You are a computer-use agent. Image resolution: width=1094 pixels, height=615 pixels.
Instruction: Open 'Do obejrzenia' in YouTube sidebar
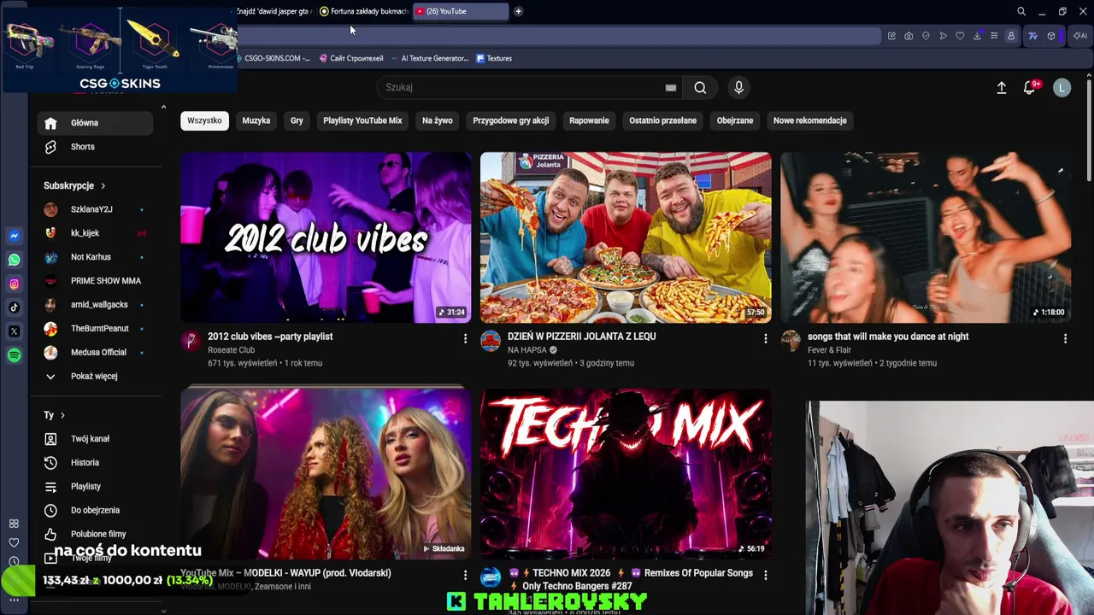95,510
